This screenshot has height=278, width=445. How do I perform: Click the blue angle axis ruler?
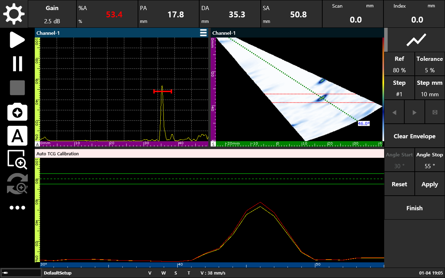coord(212,265)
